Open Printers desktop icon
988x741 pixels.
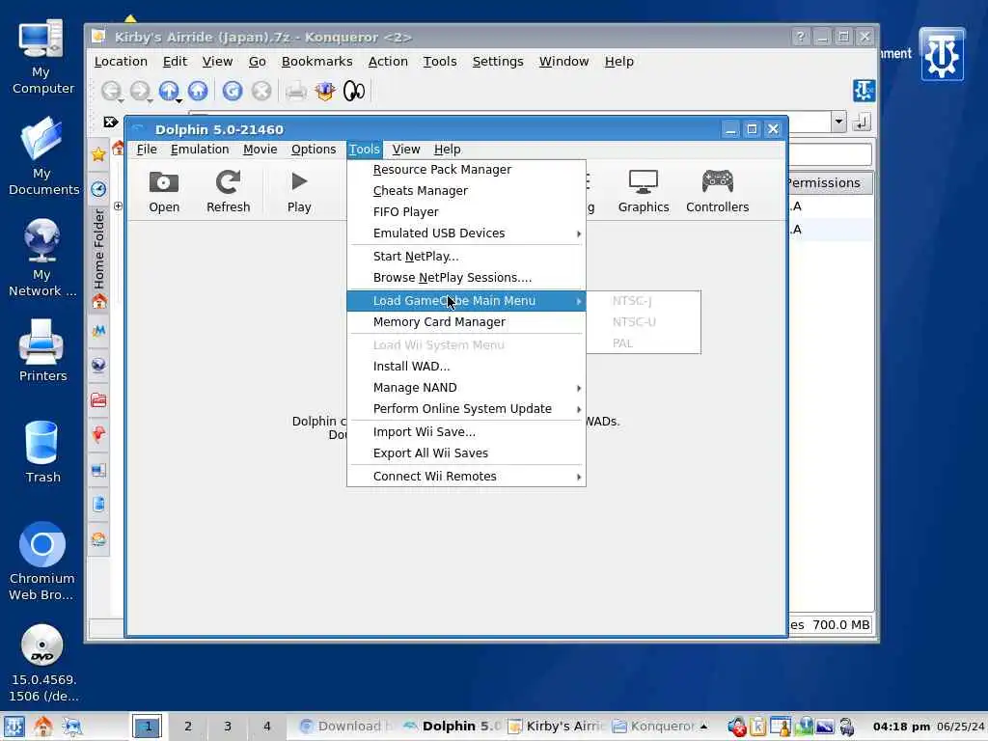coord(42,350)
